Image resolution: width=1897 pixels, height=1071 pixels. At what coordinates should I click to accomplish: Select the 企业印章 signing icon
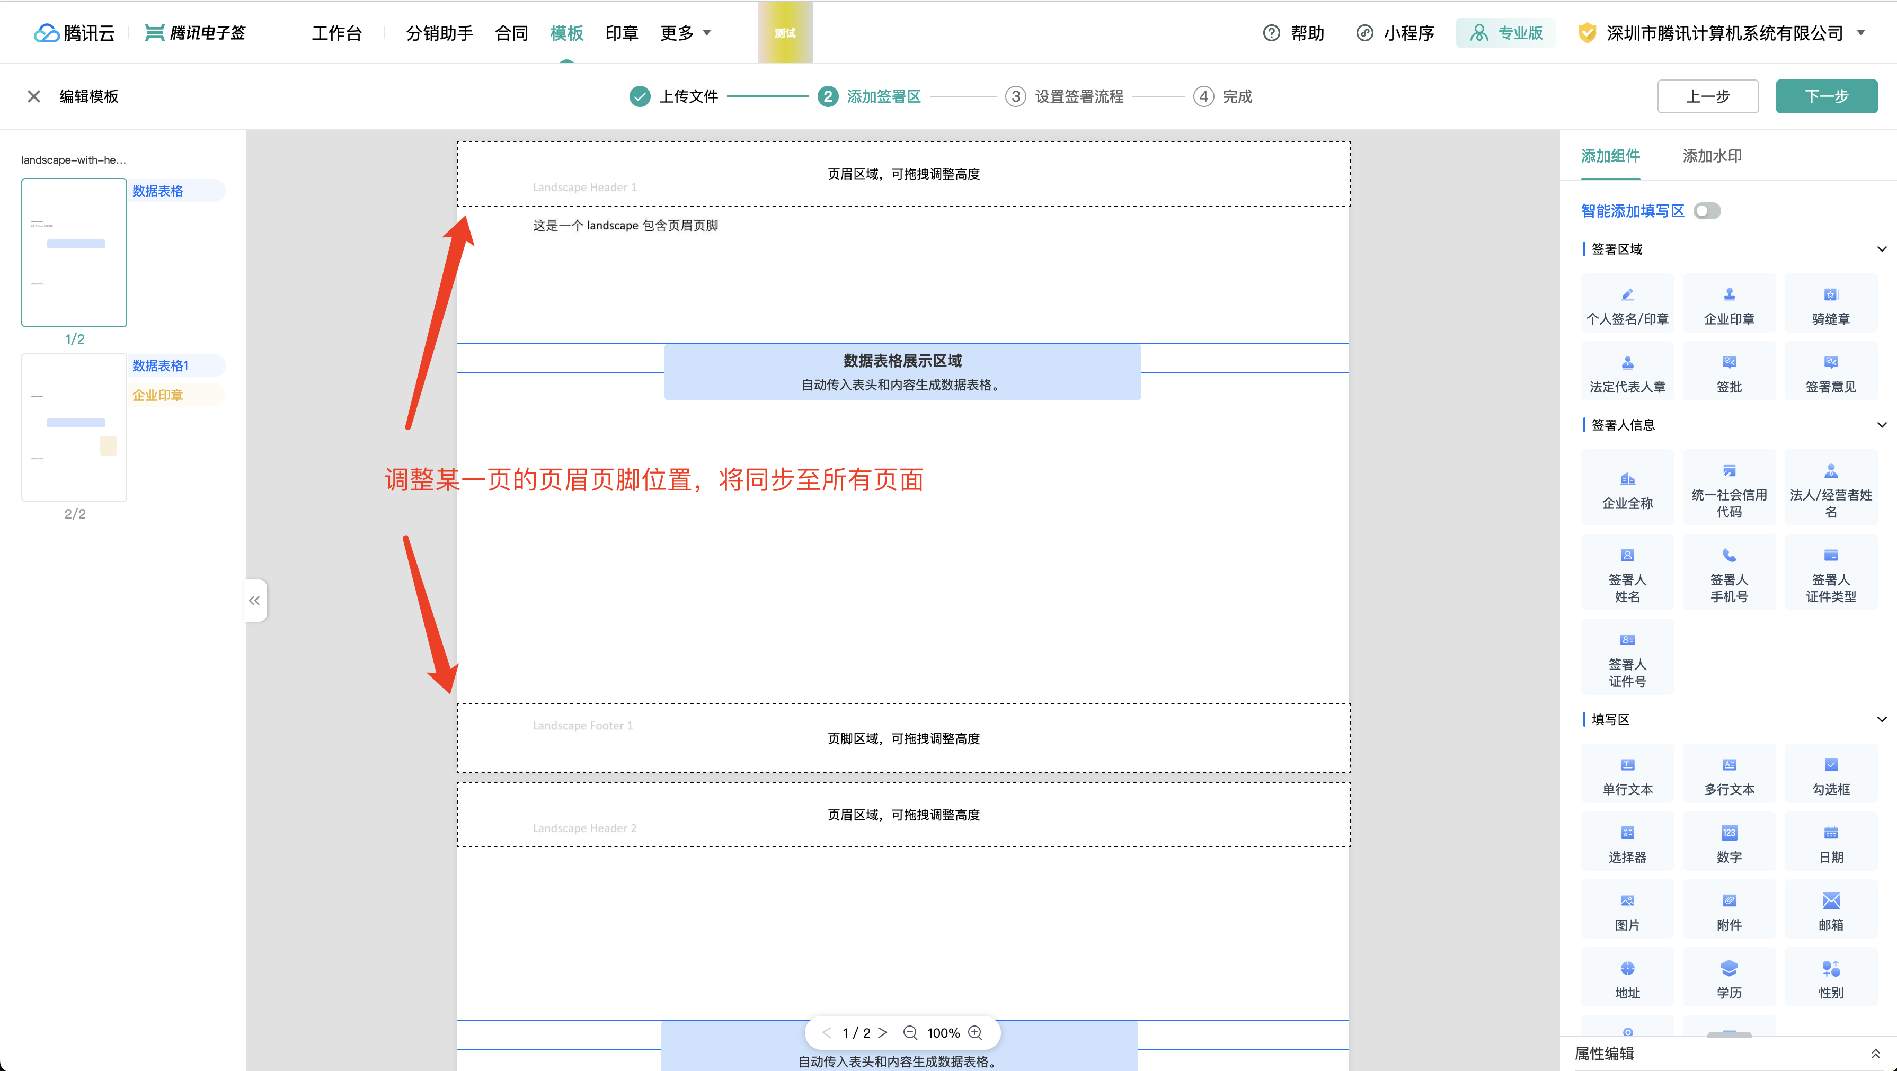pos(1730,302)
